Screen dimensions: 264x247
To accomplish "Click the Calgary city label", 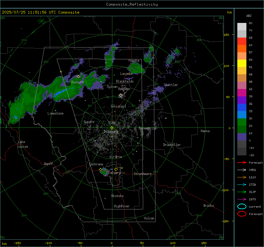I will click(114, 173).
